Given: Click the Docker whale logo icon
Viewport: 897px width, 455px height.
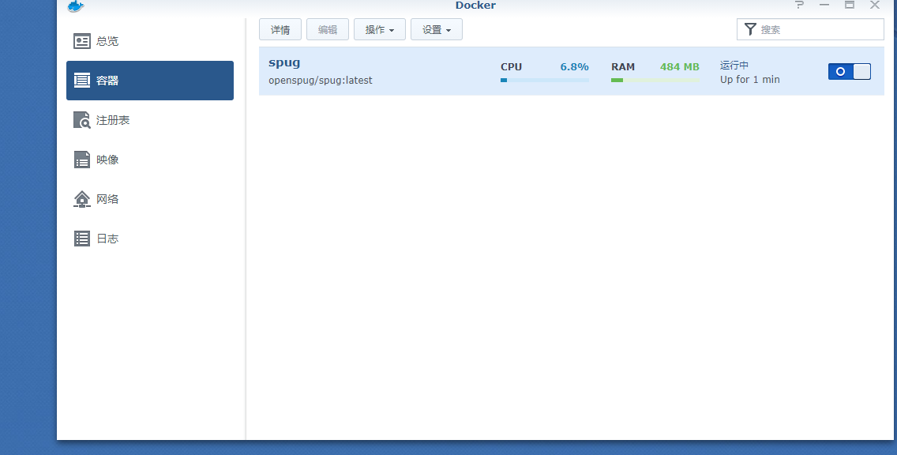Looking at the screenshot, I should 75,6.
